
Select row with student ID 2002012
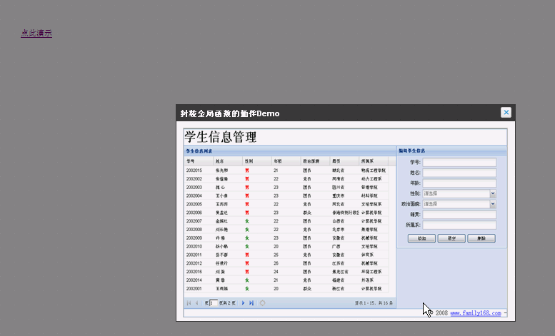pyautogui.click(x=286, y=263)
